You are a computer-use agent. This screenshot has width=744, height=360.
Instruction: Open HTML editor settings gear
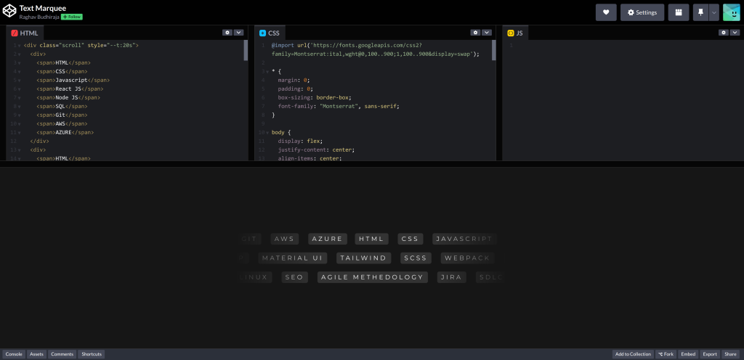tap(227, 33)
